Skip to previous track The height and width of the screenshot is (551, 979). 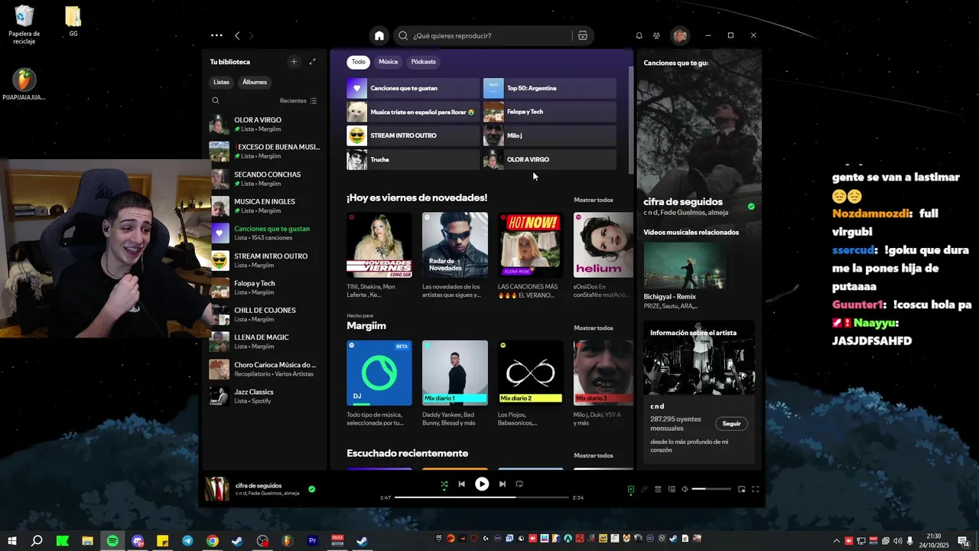(461, 484)
